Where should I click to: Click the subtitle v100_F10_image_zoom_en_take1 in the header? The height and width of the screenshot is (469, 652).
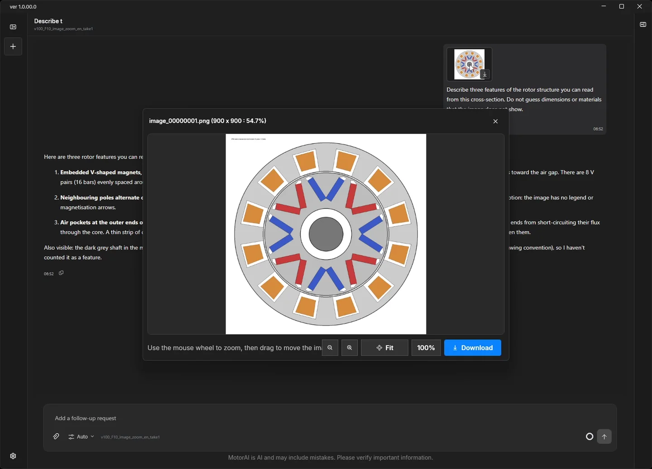[x=63, y=29]
